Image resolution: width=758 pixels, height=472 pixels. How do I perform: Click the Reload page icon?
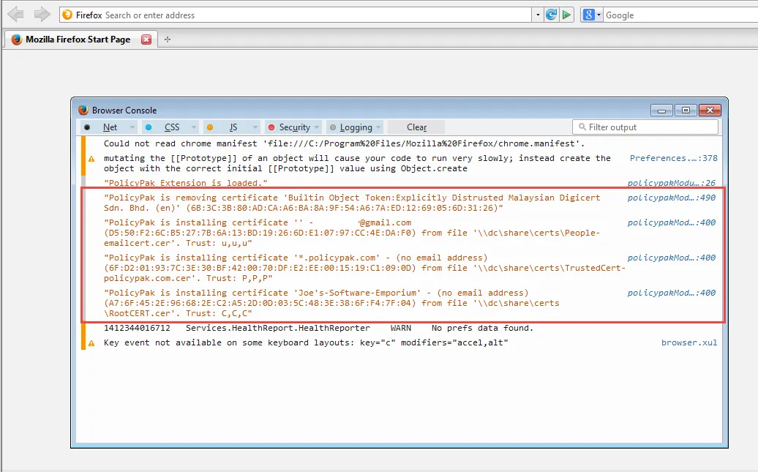tap(551, 15)
